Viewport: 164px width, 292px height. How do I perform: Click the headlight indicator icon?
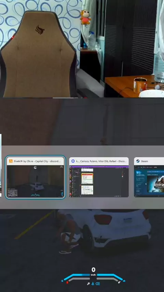point(97,283)
